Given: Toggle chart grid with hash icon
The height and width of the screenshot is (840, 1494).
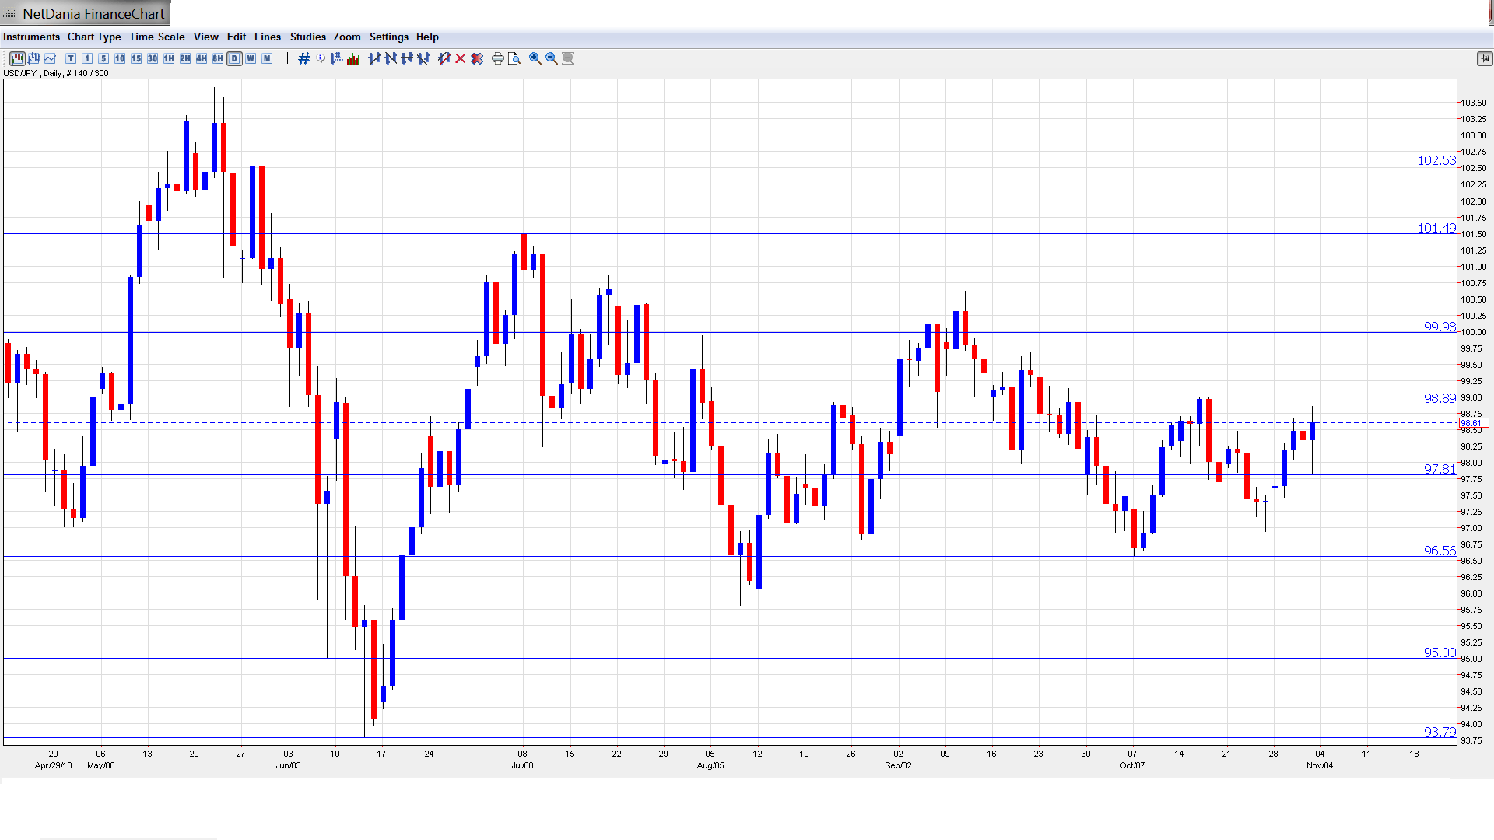Looking at the screenshot, I should click(x=304, y=58).
